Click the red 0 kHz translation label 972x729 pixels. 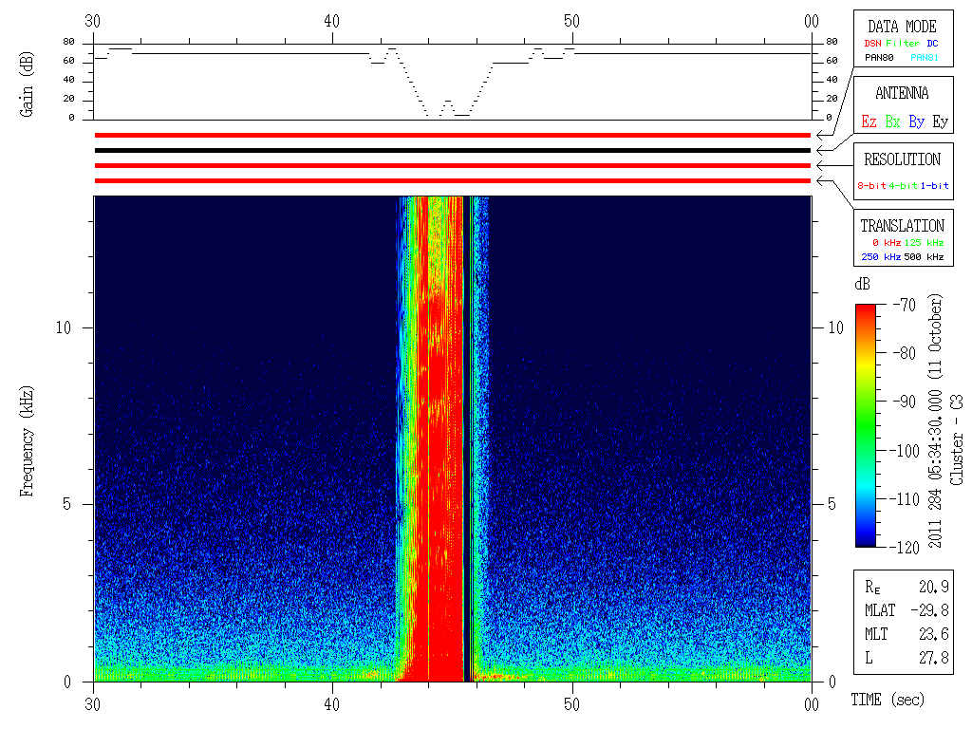(886, 242)
